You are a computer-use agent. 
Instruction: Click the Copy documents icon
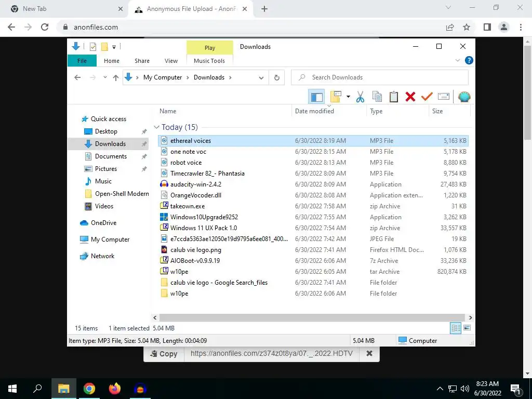coord(377,97)
